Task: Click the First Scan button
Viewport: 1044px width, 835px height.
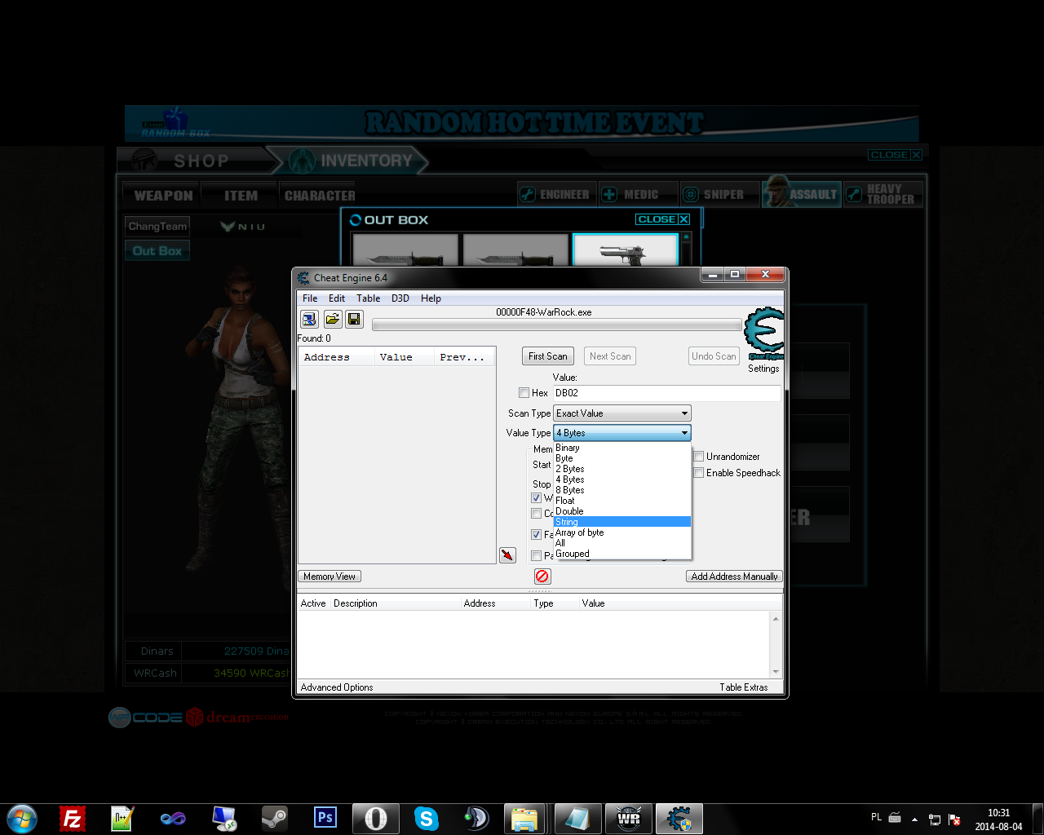Action: tap(548, 356)
